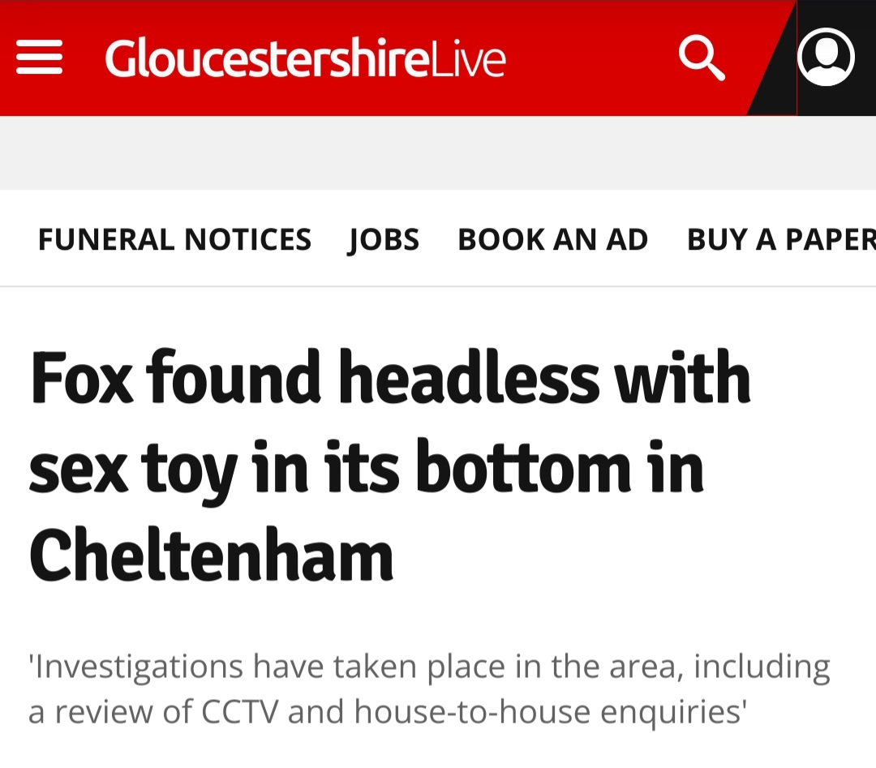Tap the white search icon in header
This screenshot has width=876, height=768.
pyautogui.click(x=702, y=58)
